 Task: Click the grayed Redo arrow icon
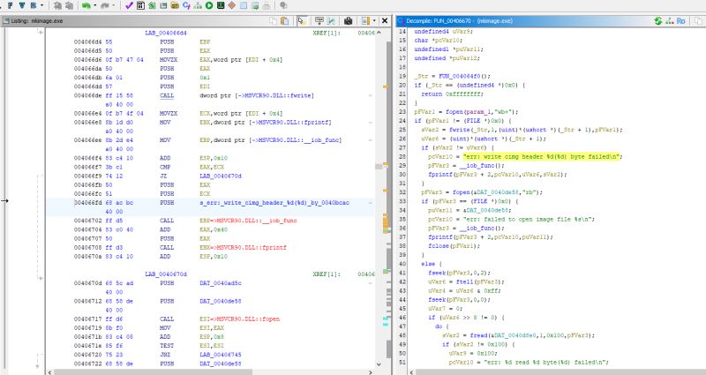(x=104, y=6)
